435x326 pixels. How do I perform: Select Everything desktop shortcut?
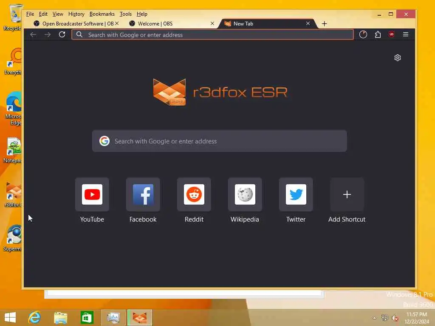(x=13, y=62)
